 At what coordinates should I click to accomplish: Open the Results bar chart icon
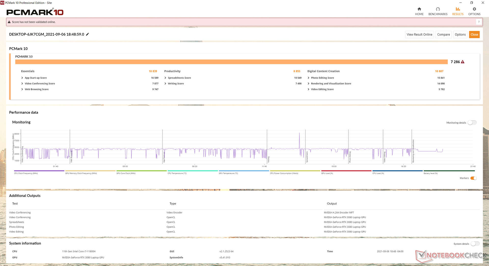coord(458,9)
